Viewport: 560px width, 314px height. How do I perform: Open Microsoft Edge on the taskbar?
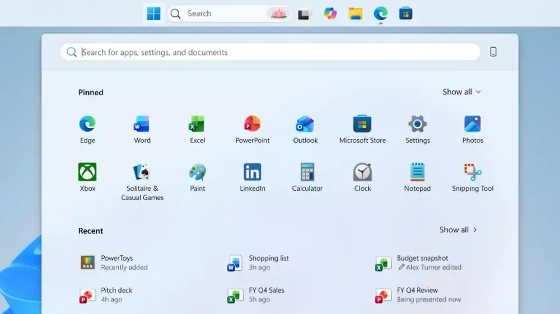381,13
